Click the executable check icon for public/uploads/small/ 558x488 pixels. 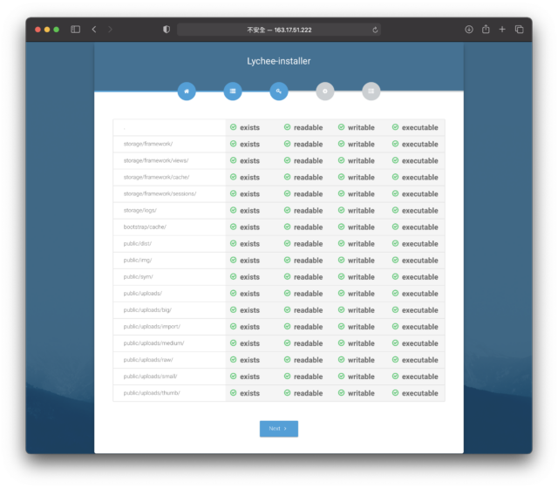click(395, 376)
